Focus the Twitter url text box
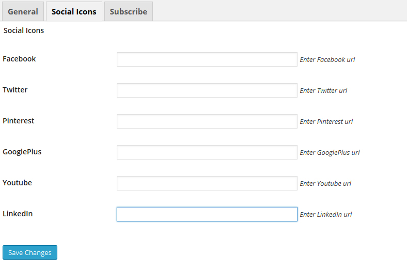 pos(207,90)
